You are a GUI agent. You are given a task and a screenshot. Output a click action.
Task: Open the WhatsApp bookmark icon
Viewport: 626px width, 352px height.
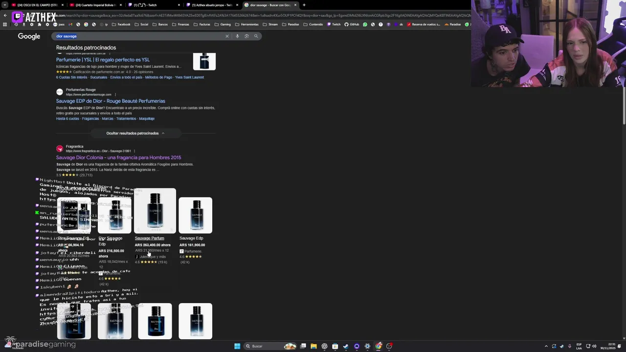tap(365, 24)
